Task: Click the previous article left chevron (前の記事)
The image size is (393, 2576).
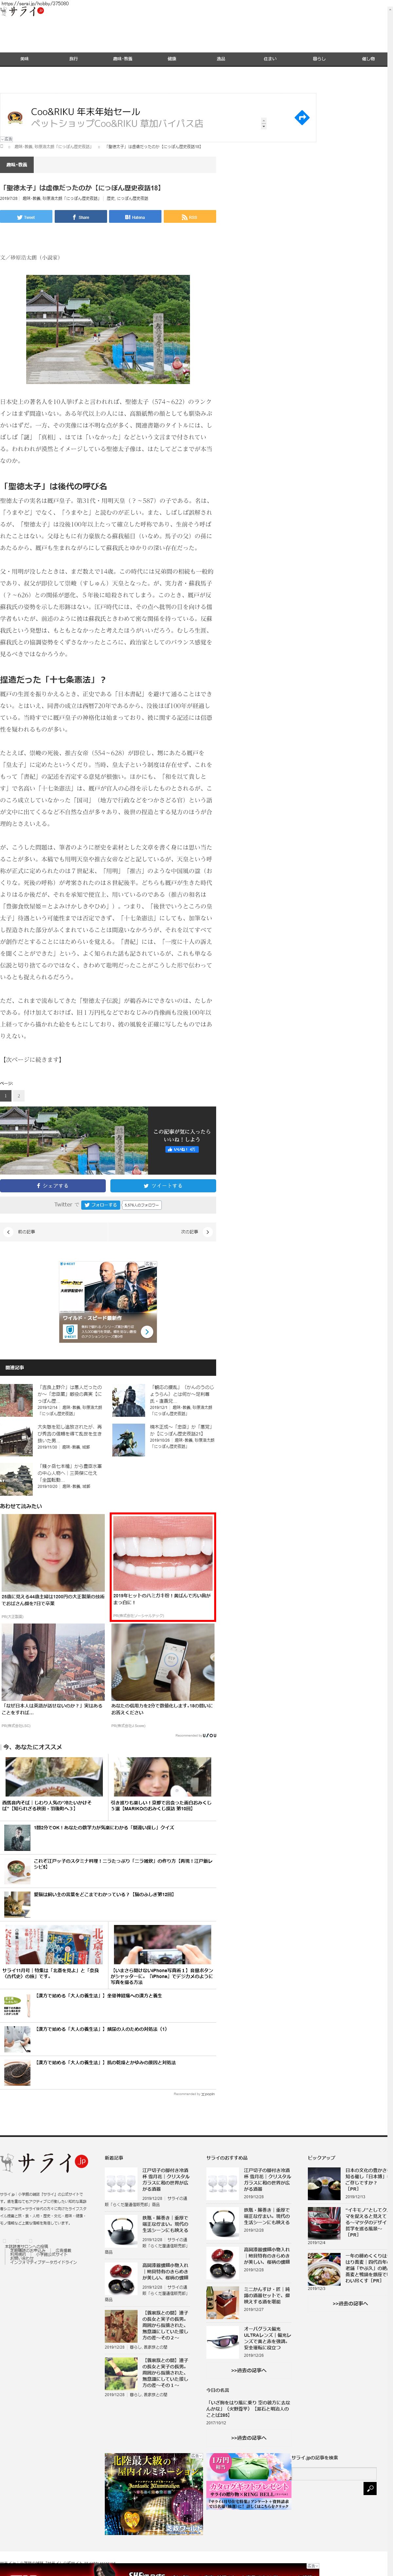Action: tap(8, 1232)
